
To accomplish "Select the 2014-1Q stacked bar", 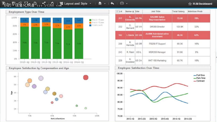I will [68, 38].
